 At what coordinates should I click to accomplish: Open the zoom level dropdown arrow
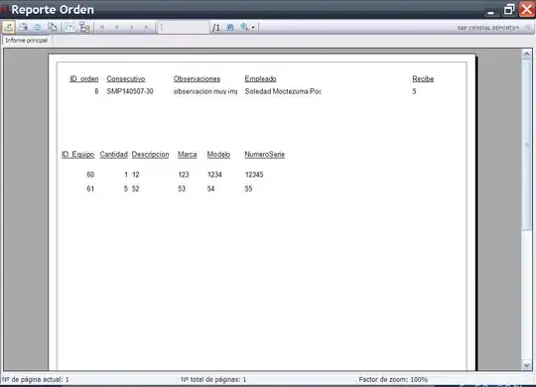253,28
